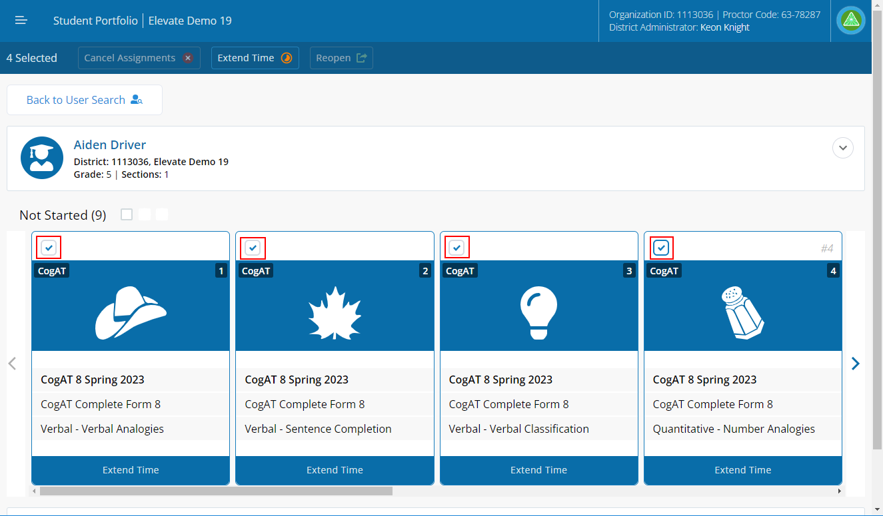The image size is (883, 516).
Task: Extend Time for Sentence Completion card
Action: pos(335,470)
